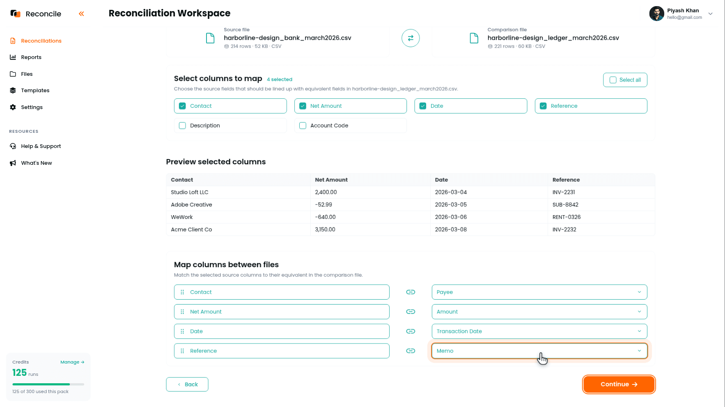
Task: Tick the Select all checkbox
Action: (613, 80)
